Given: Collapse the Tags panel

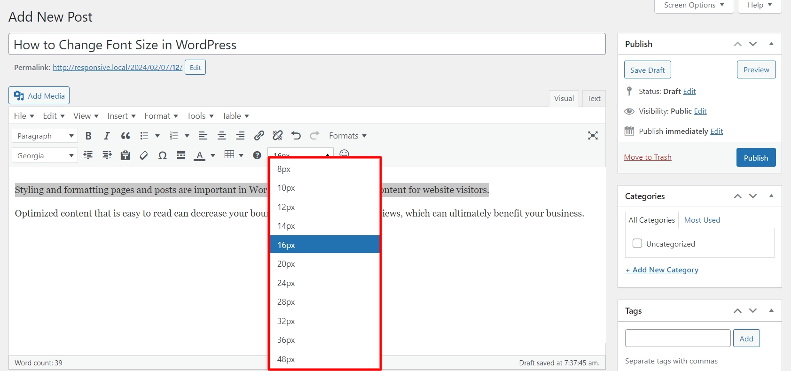Looking at the screenshot, I should (x=771, y=310).
